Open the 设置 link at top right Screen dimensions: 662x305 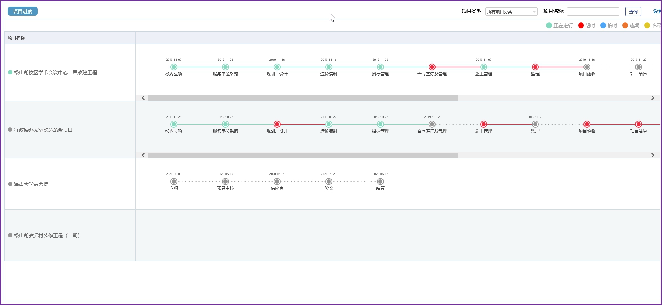(x=656, y=12)
